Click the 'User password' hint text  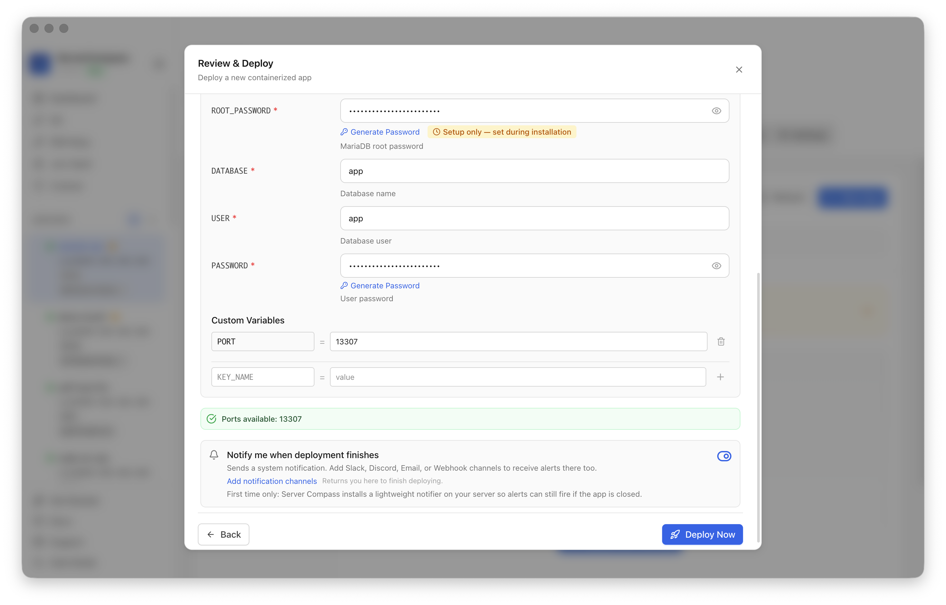pyautogui.click(x=367, y=299)
